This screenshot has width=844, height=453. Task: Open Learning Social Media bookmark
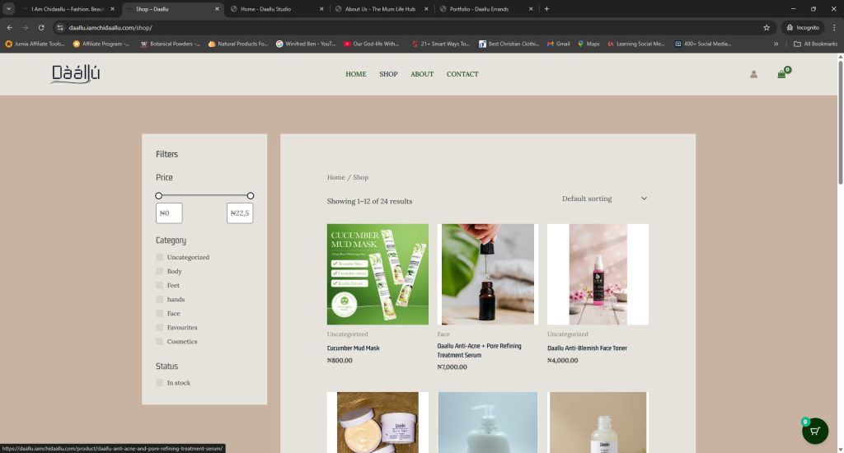[x=635, y=44]
